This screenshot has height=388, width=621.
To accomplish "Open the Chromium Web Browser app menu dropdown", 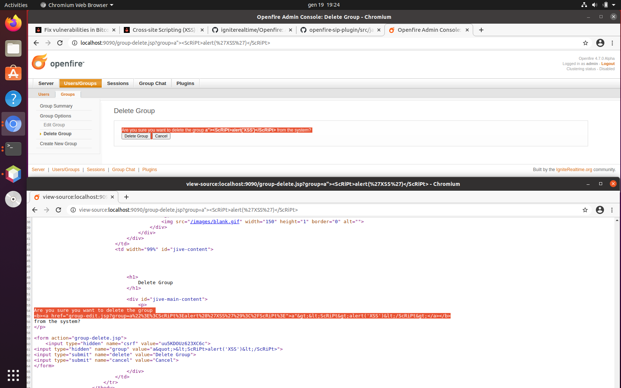I will (77, 5).
